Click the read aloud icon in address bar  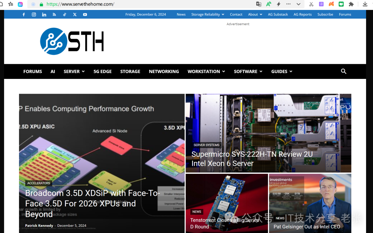(269, 4)
